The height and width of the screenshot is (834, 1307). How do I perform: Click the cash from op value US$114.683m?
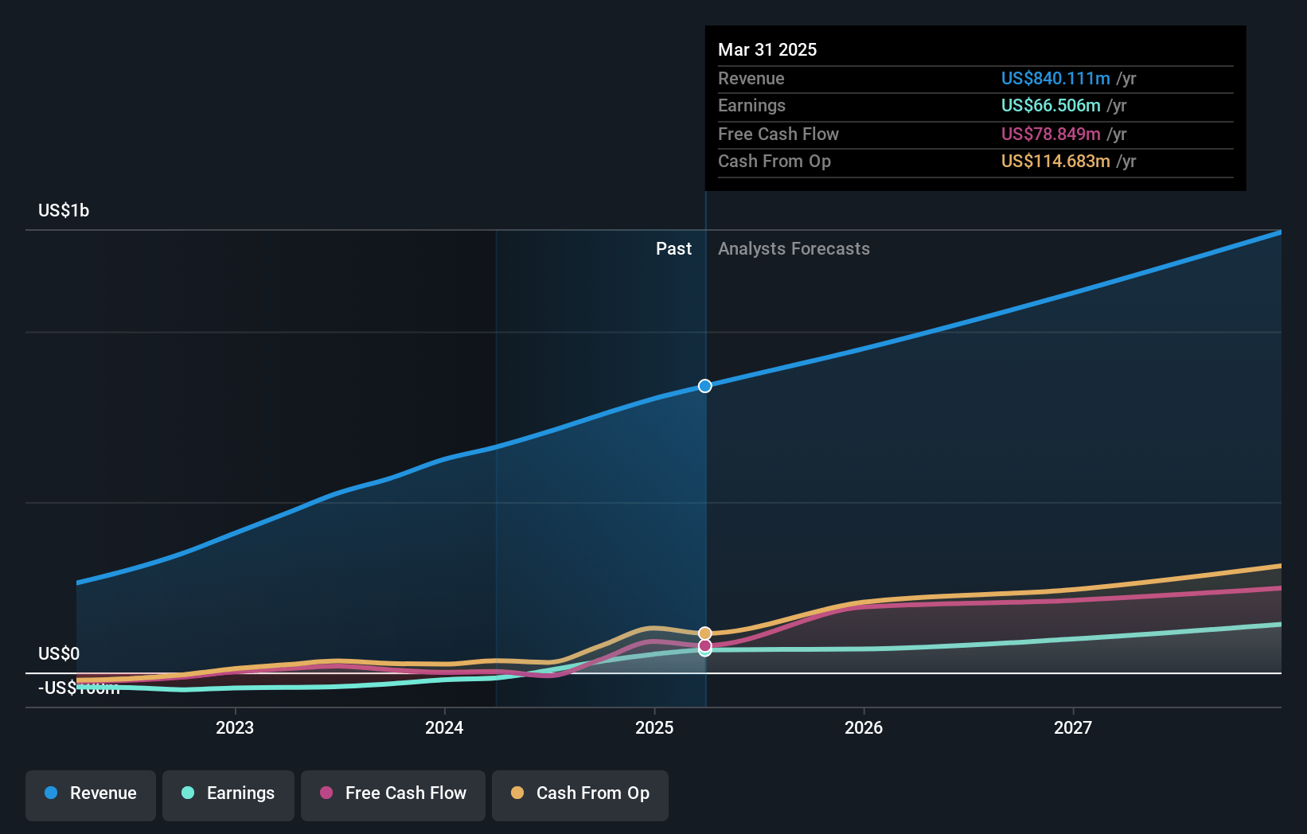pyautogui.click(x=1055, y=161)
